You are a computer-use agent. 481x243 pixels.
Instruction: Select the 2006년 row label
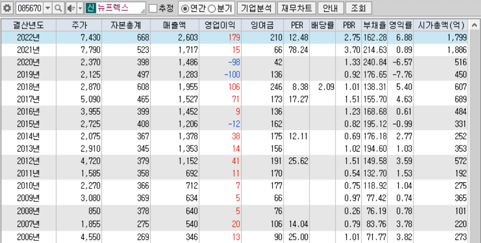[x=28, y=237]
